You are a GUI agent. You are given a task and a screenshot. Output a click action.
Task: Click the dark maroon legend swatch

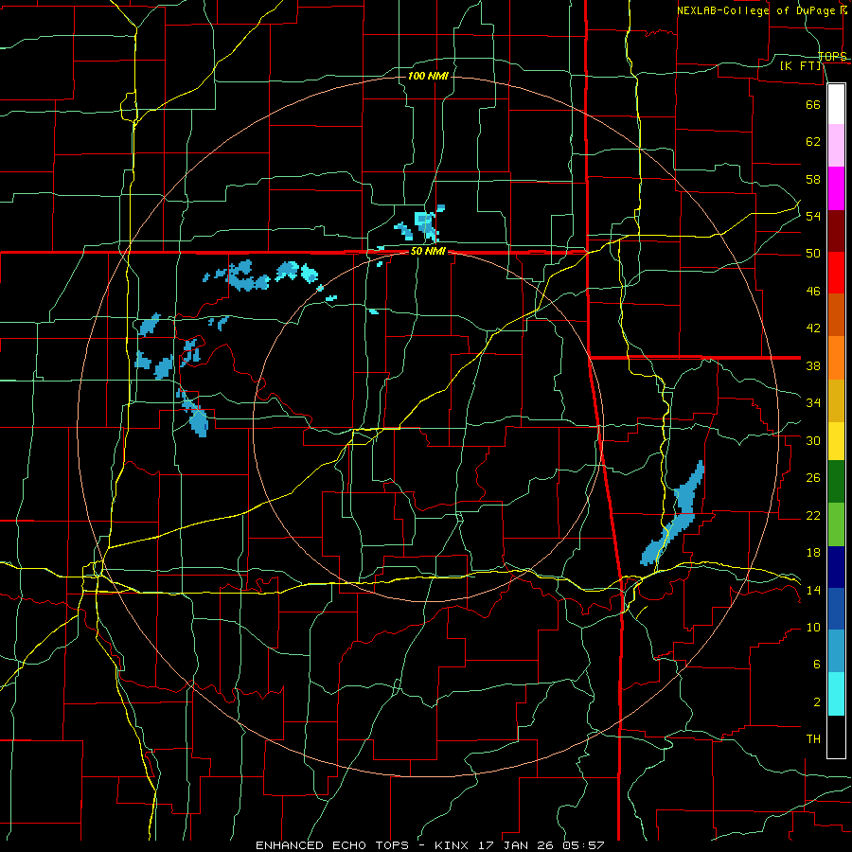pyautogui.click(x=836, y=231)
